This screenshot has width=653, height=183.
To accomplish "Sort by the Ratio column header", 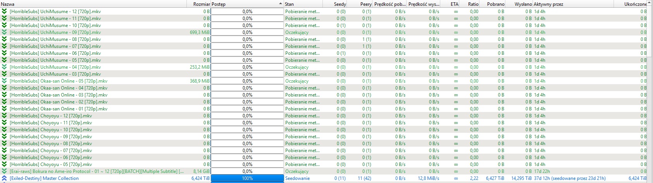I will click(470, 4).
